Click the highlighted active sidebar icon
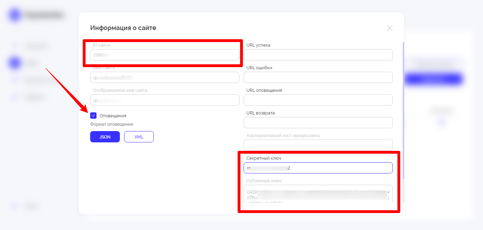Viewport: 483px width, 230px height. coord(15,63)
